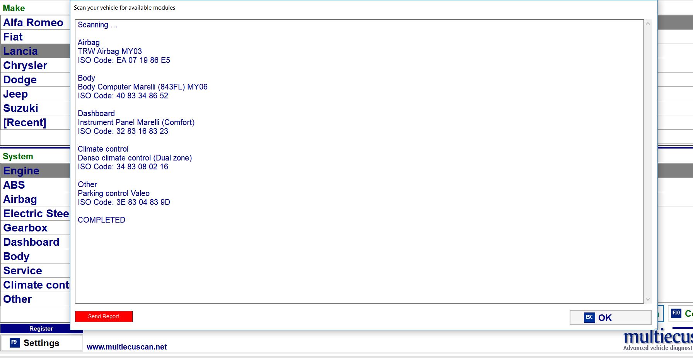This screenshot has height=358, width=693.
Task: Confirm the scan dialog with OK
Action: [610, 317]
